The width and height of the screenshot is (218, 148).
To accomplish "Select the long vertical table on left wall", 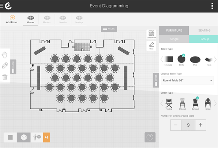I will (x=38, y=78).
